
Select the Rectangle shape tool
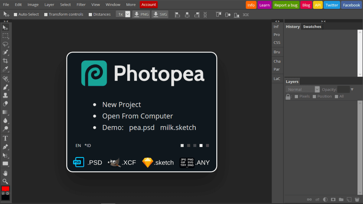5,164
